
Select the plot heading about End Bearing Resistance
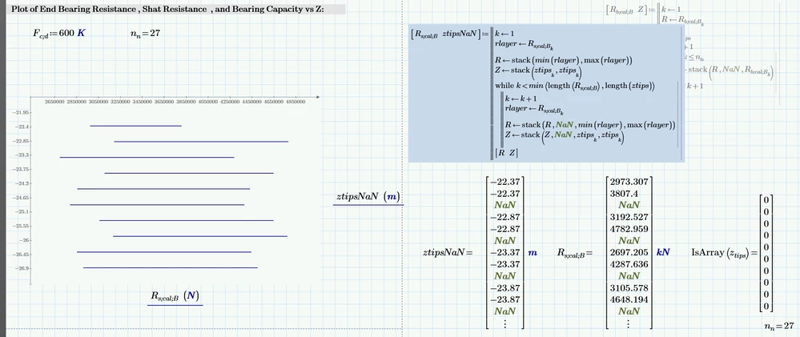coord(167,9)
